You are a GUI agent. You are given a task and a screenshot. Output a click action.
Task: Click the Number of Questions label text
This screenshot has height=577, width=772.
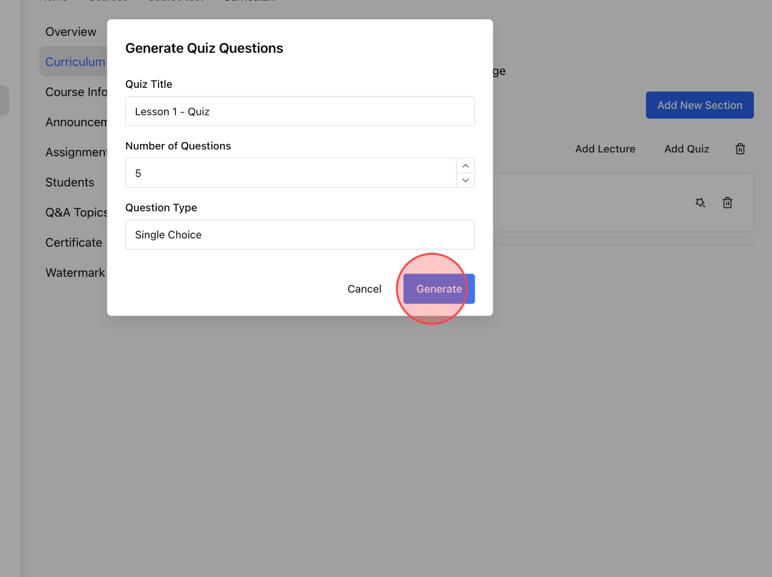[178, 146]
